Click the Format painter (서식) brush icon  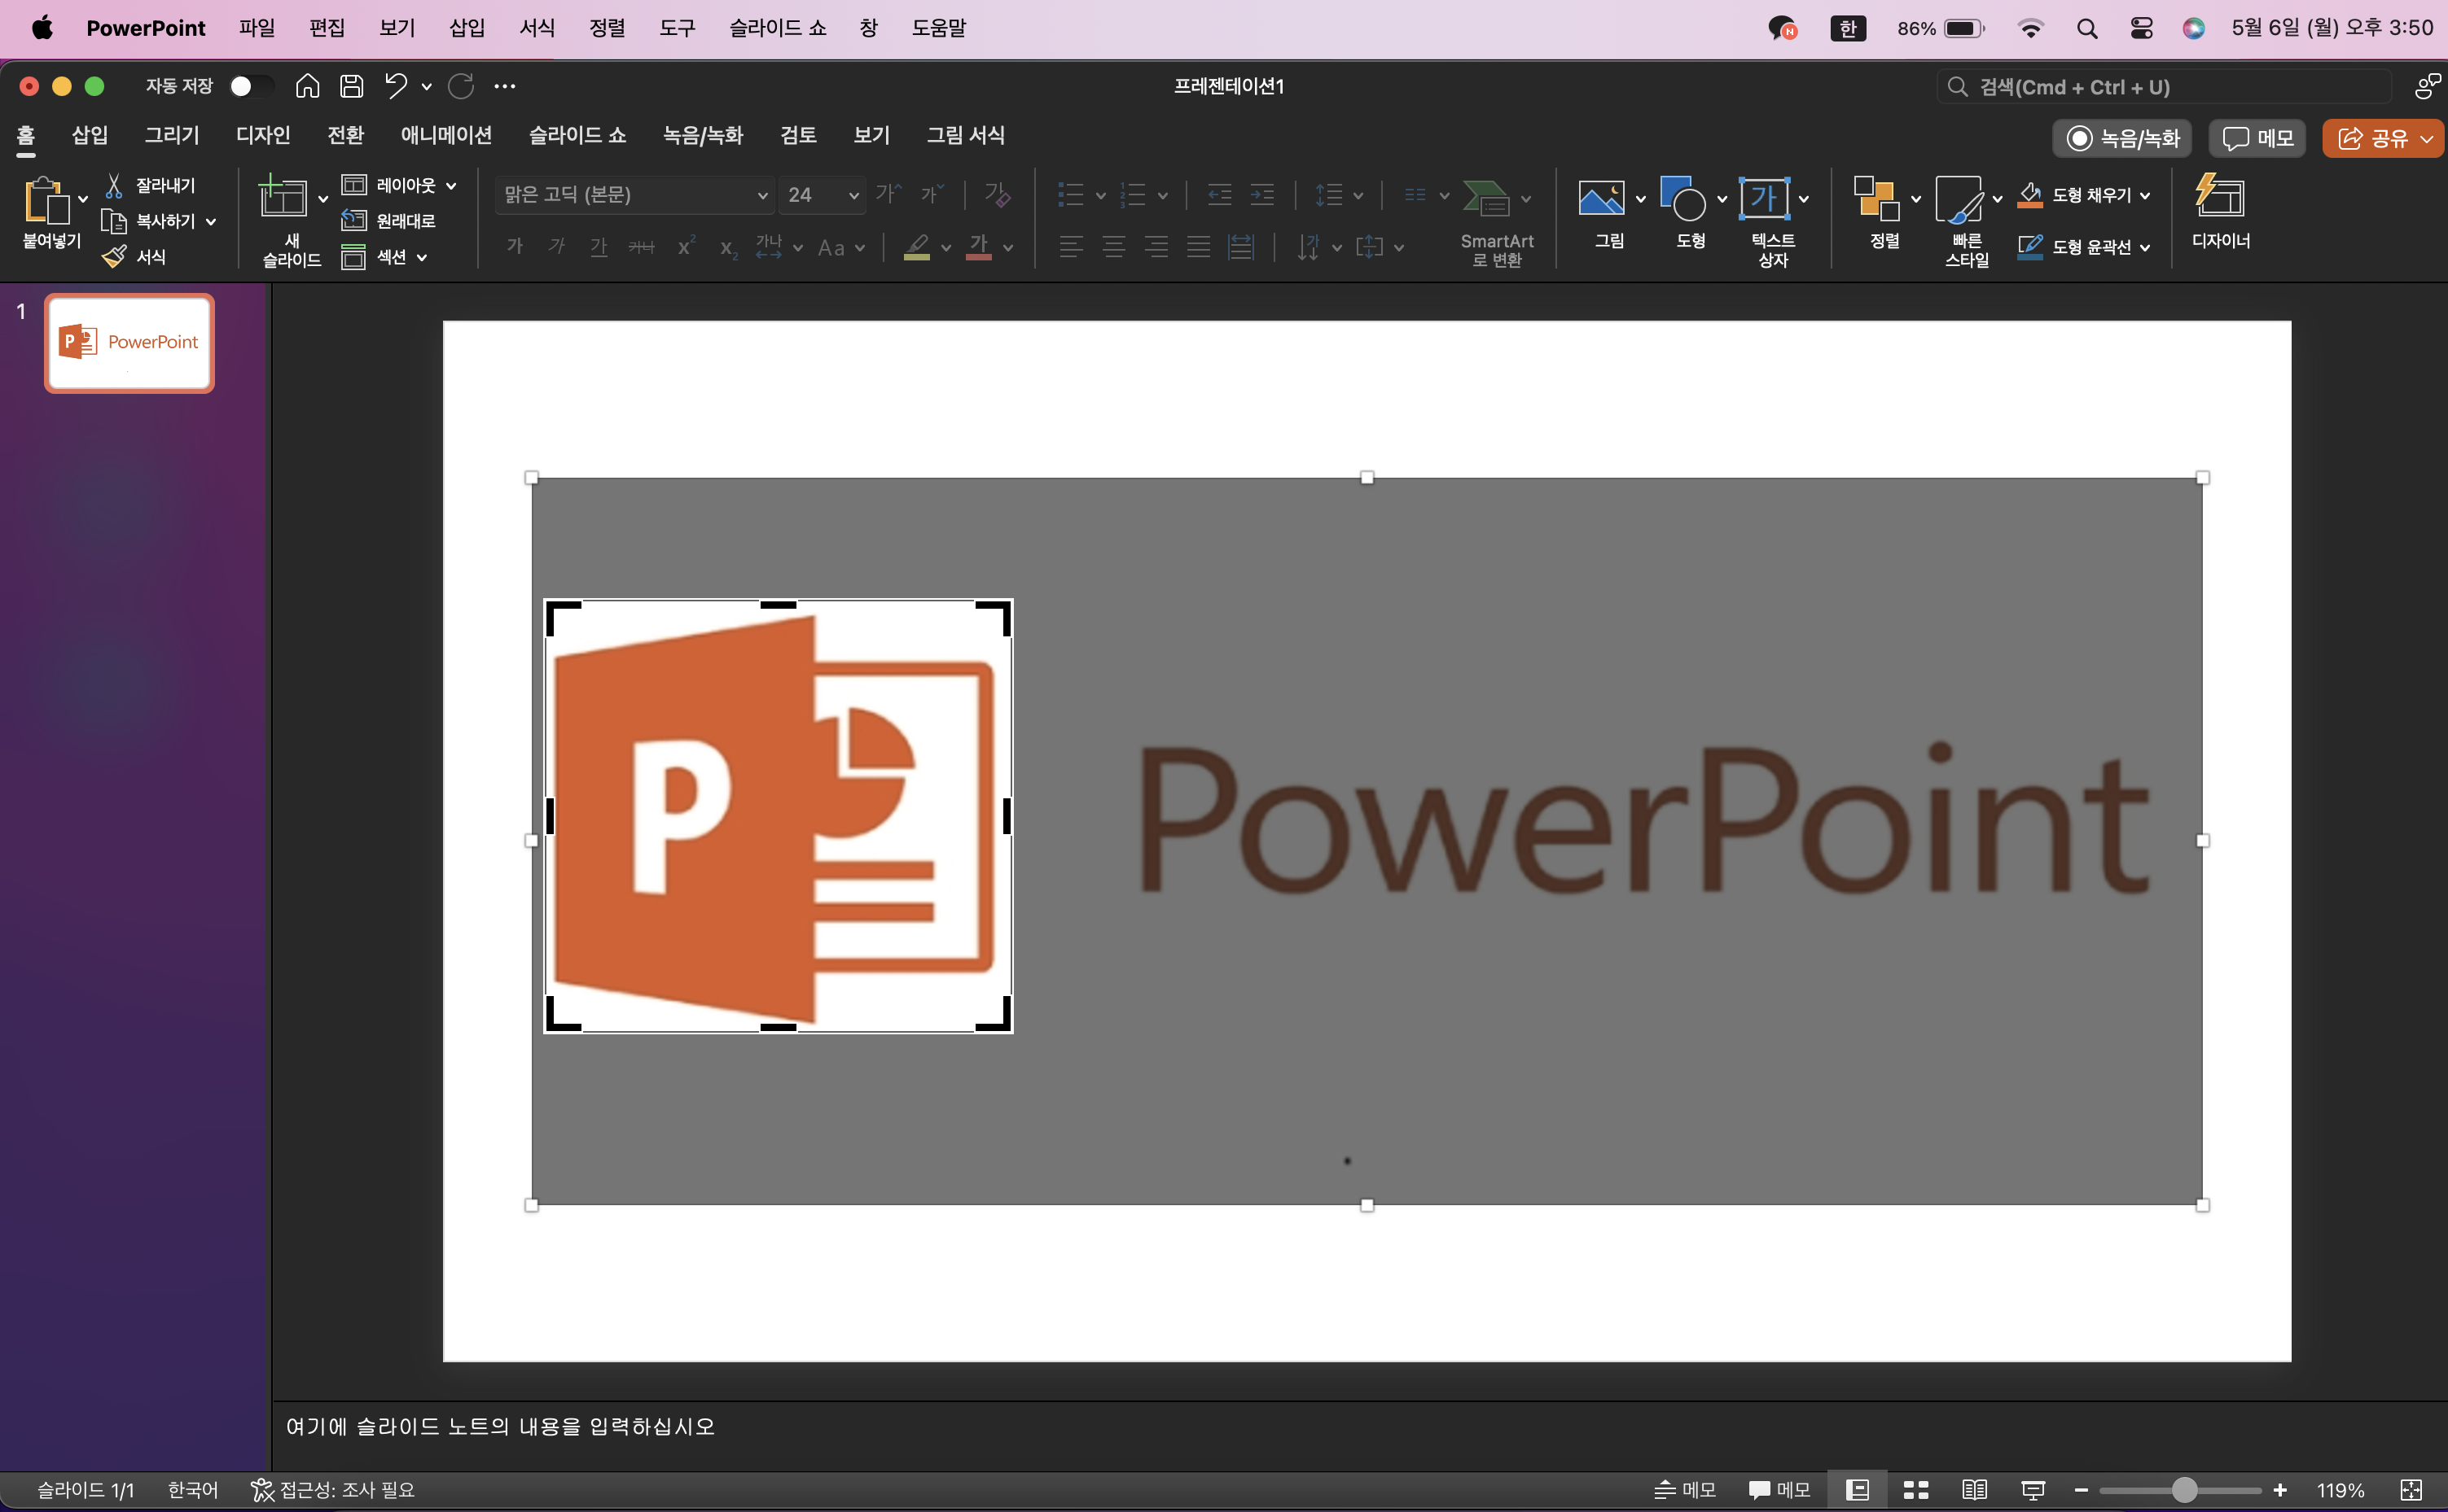click(114, 257)
